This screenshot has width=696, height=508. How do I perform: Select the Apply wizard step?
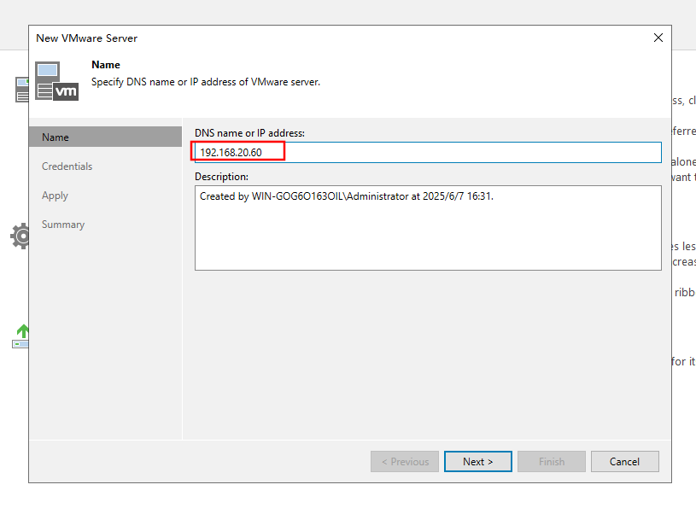click(55, 196)
